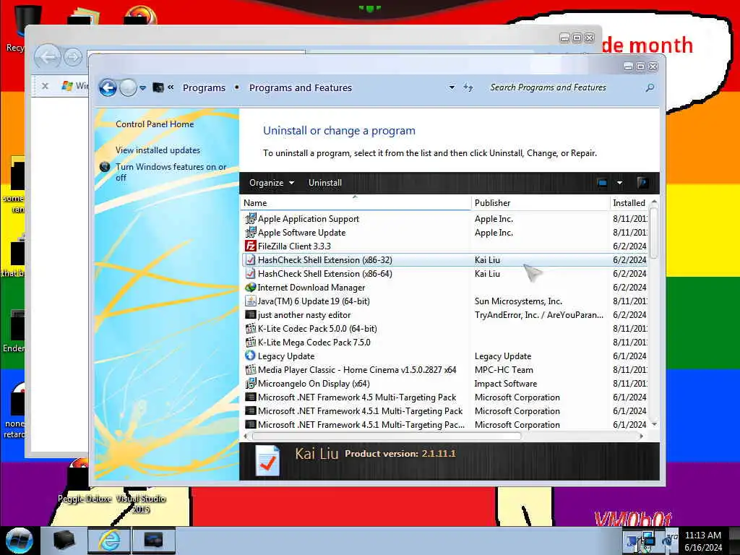740x555 pixels.
Task: Click the Back arrow in Programs and Features
Action: pyautogui.click(x=108, y=87)
